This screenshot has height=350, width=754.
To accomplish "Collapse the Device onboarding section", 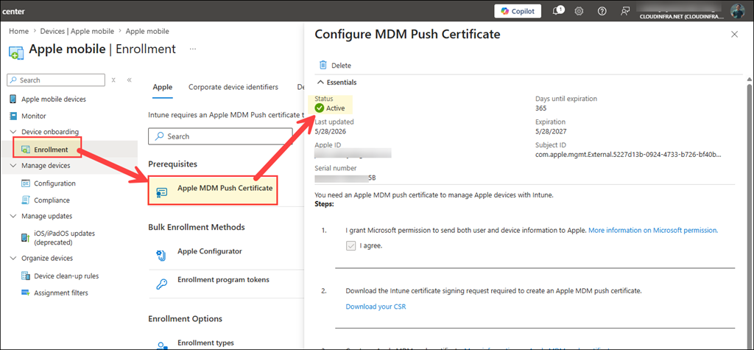I will [x=12, y=132].
